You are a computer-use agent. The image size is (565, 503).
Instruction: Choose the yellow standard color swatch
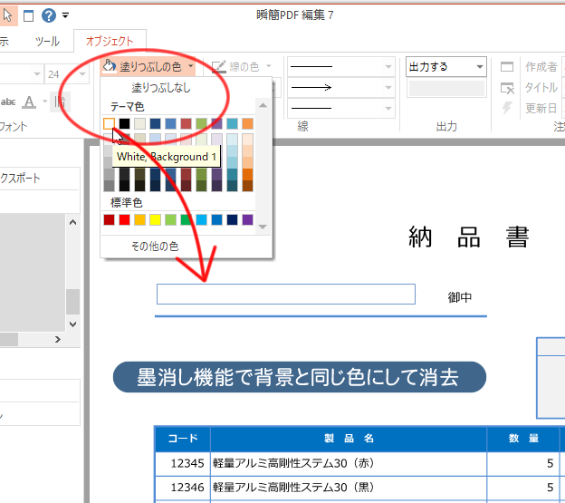click(x=156, y=219)
